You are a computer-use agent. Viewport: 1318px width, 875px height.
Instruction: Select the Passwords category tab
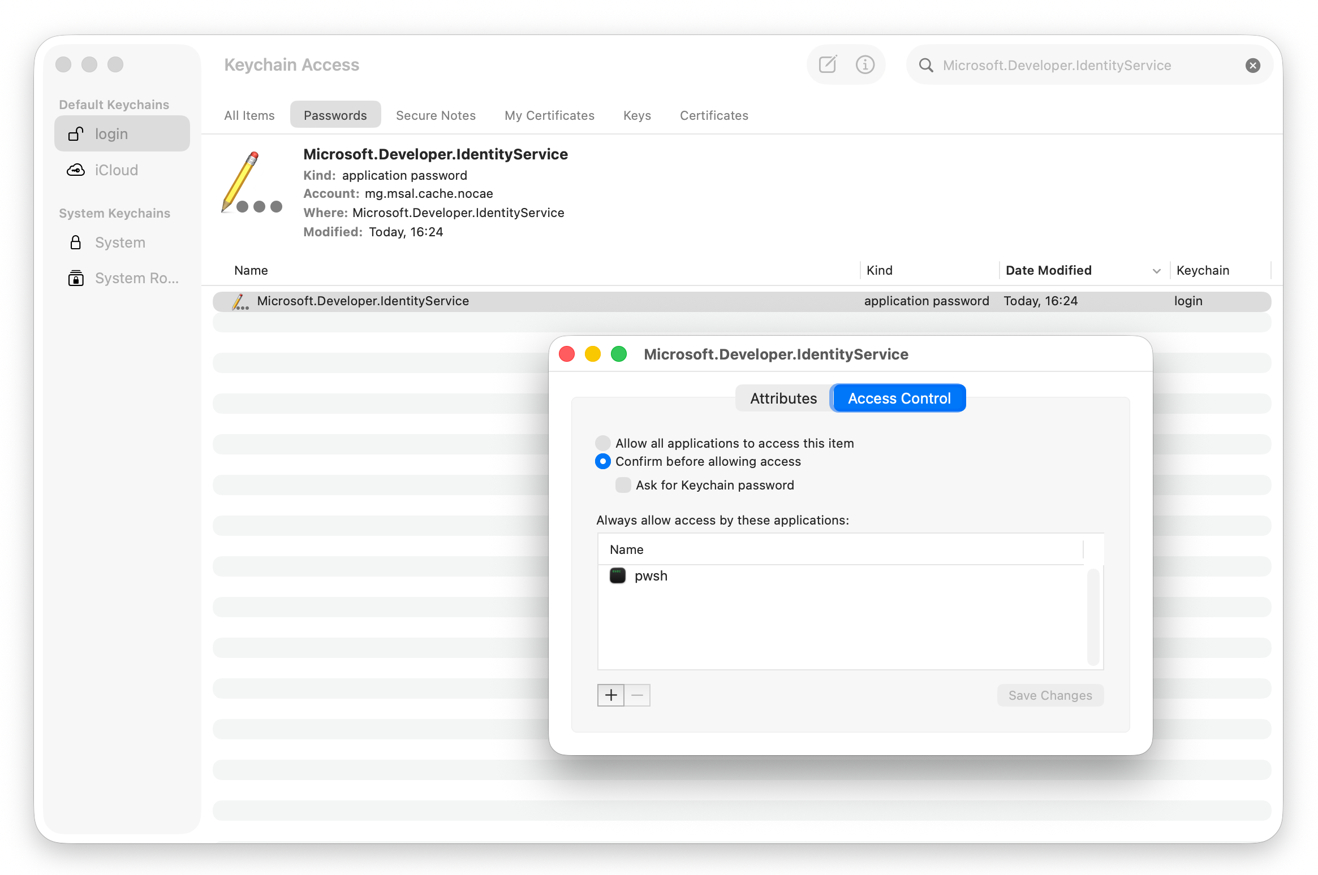click(x=335, y=115)
